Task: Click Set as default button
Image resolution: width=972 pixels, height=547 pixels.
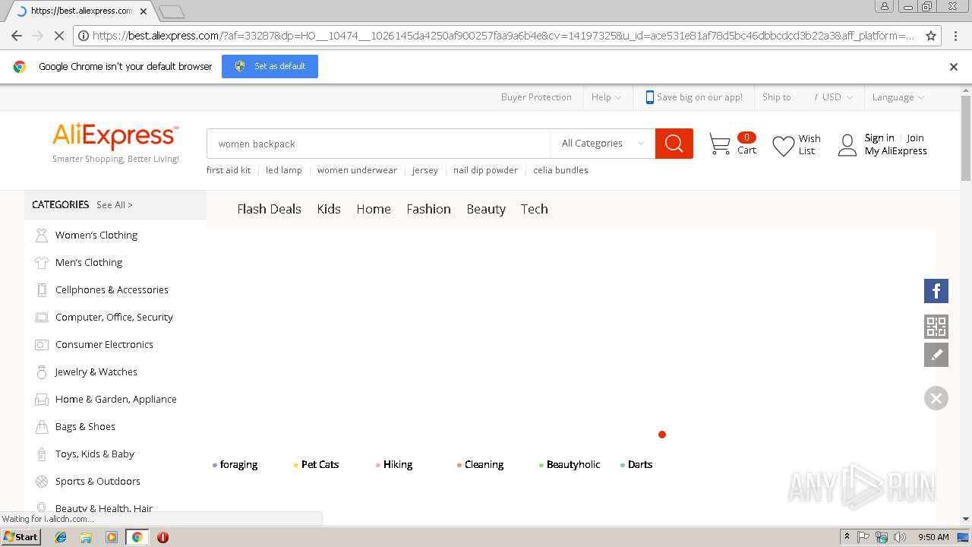Action: (270, 66)
